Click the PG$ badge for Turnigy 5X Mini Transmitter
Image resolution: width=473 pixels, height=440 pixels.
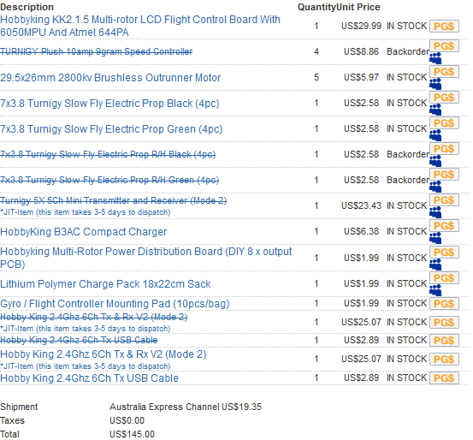point(444,200)
